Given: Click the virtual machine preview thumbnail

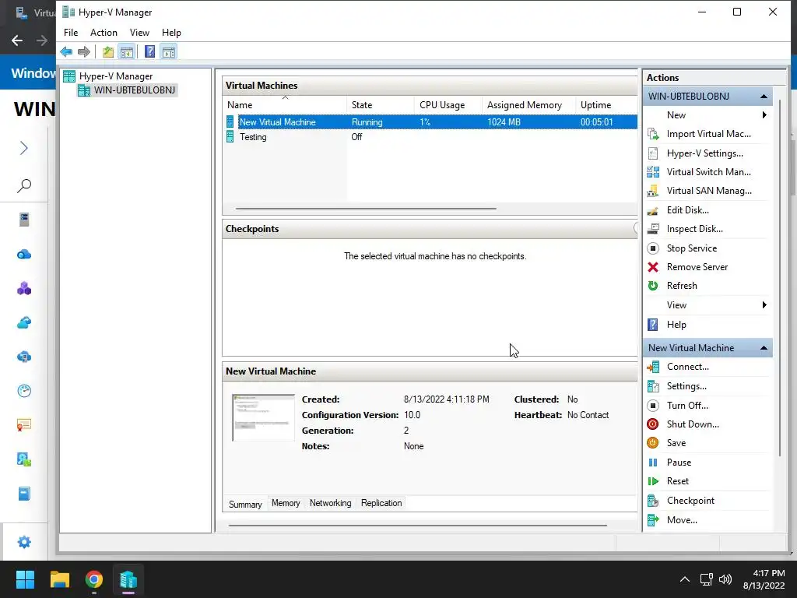Looking at the screenshot, I should click(x=263, y=417).
